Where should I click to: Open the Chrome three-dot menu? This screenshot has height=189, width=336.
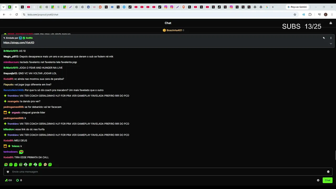tap(332, 14)
